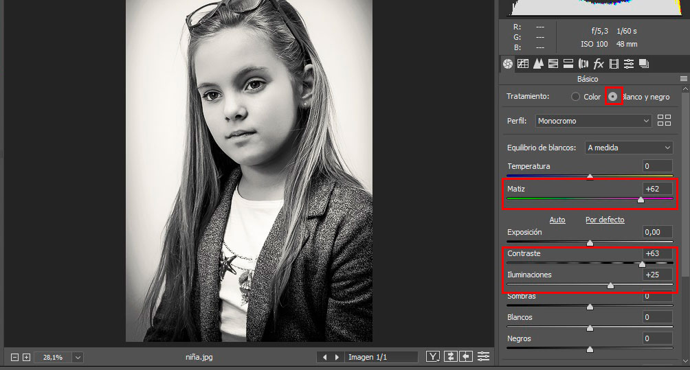
Task: Click the Por defecto link
Action: click(605, 220)
